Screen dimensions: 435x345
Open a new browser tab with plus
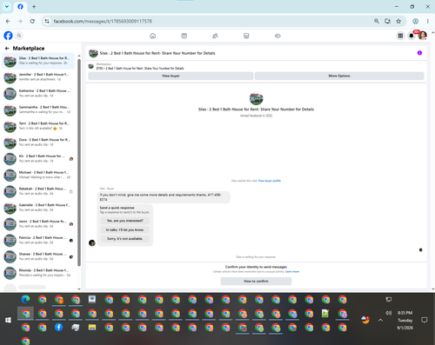pos(34,6)
